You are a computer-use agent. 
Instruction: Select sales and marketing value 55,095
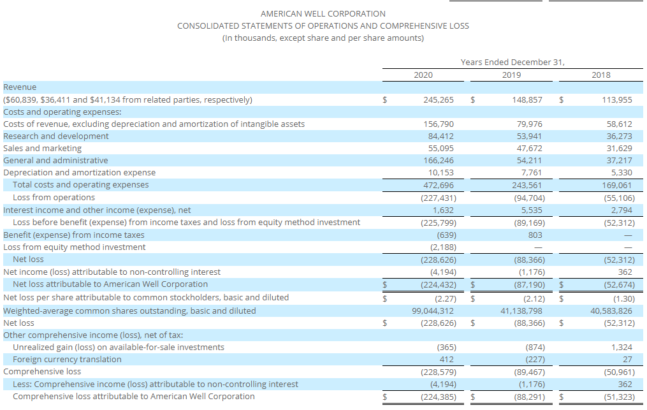[x=440, y=148]
